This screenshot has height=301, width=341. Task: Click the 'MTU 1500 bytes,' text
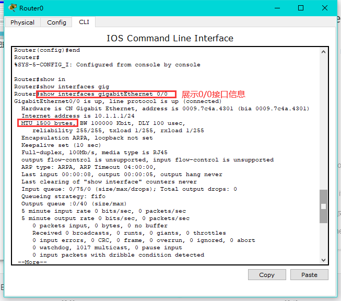coord(48,123)
